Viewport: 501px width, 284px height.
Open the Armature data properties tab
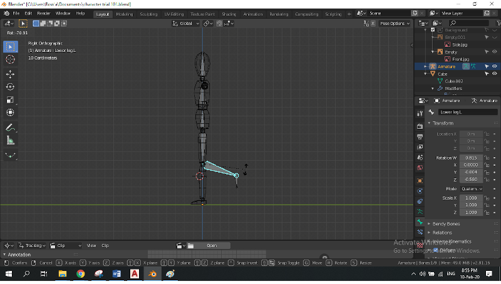click(420, 211)
